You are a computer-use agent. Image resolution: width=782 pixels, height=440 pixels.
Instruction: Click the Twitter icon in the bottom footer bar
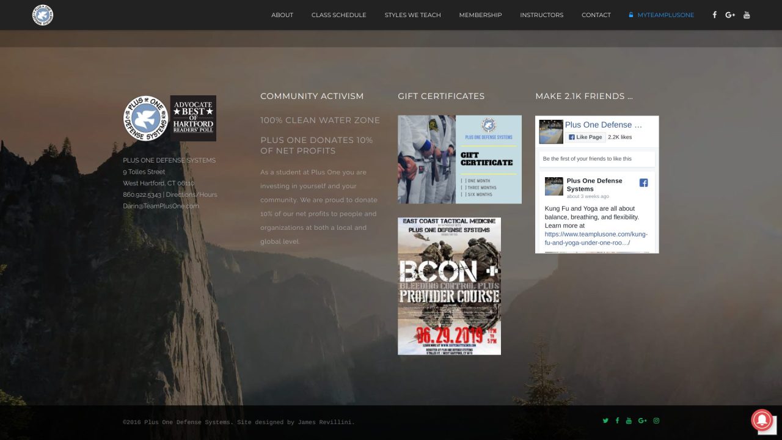[605, 420]
